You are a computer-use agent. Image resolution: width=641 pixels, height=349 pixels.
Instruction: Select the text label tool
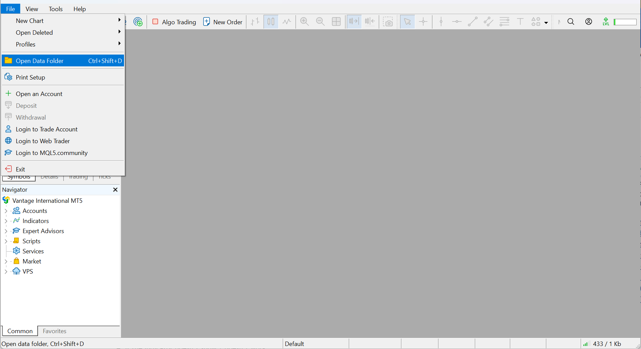(520, 22)
